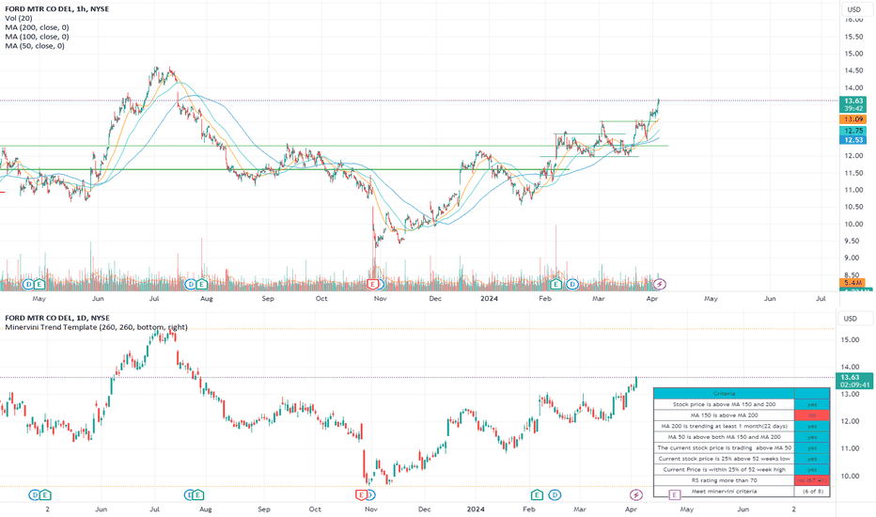This screenshot has height=517, width=876.
Task: Click the red earnings marker near Nov in the 1D chart
Action: 361,494
